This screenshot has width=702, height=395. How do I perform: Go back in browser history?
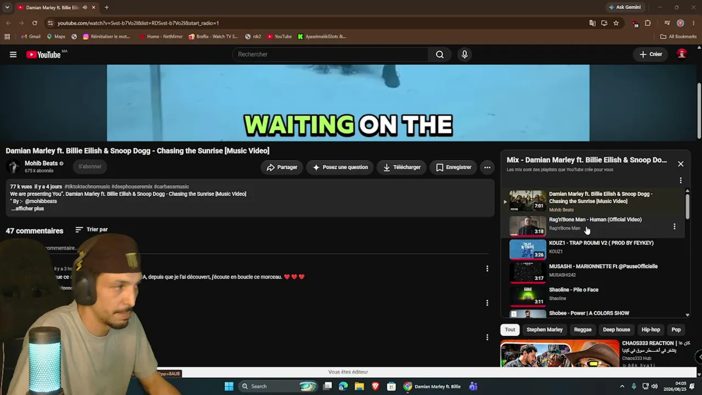tap(8, 23)
